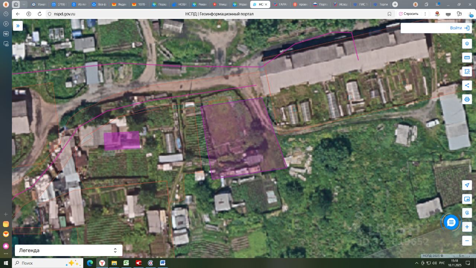
Task: Open the pink Alice assistant sidebar icon
Action: [x=6, y=246]
